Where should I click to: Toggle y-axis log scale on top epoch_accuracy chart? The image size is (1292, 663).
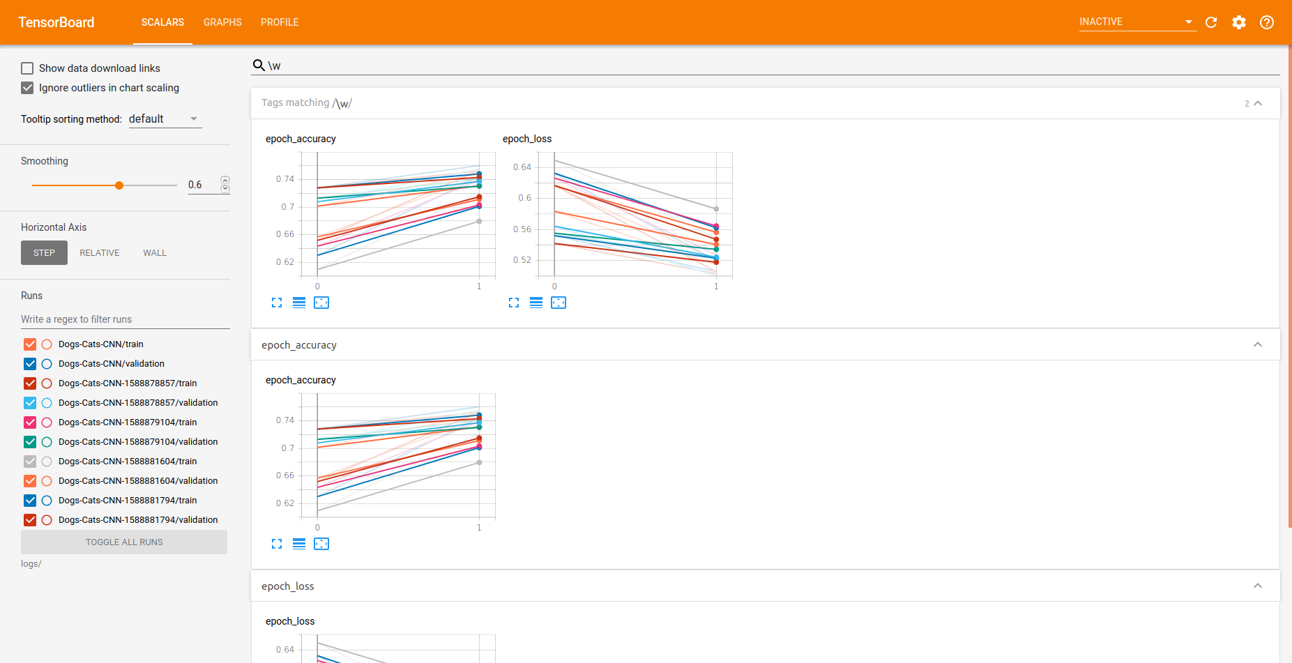(299, 303)
